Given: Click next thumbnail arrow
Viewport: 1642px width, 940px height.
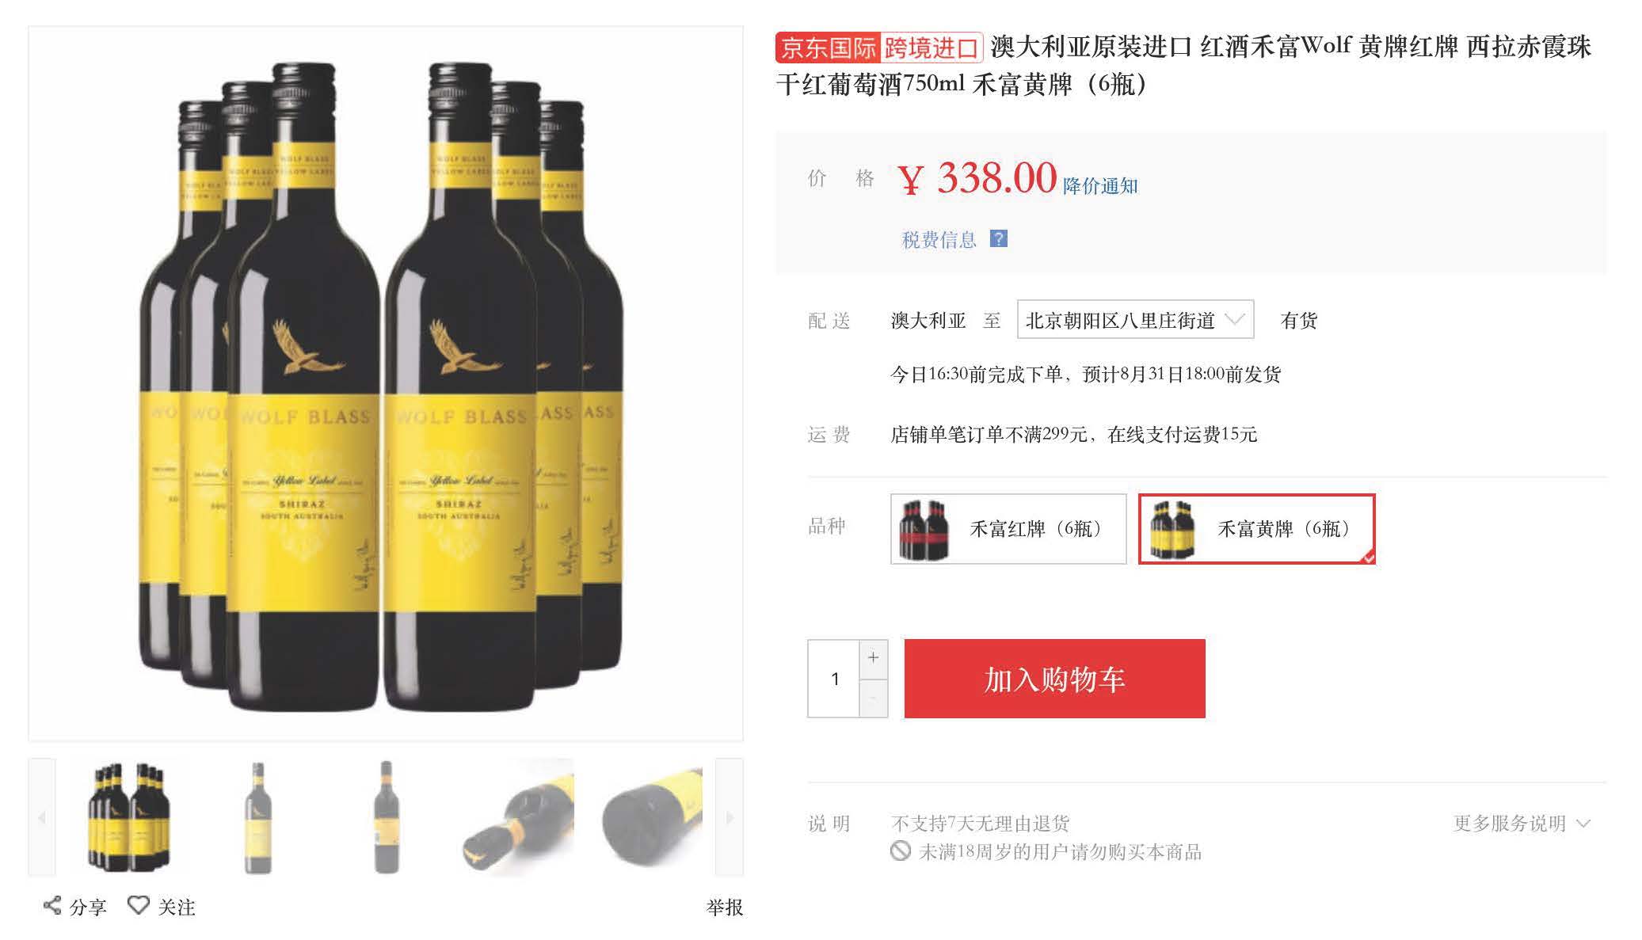Looking at the screenshot, I should (x=730, y=817).
